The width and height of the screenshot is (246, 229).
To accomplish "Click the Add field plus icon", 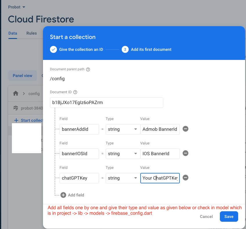I will tap(63, 195).
